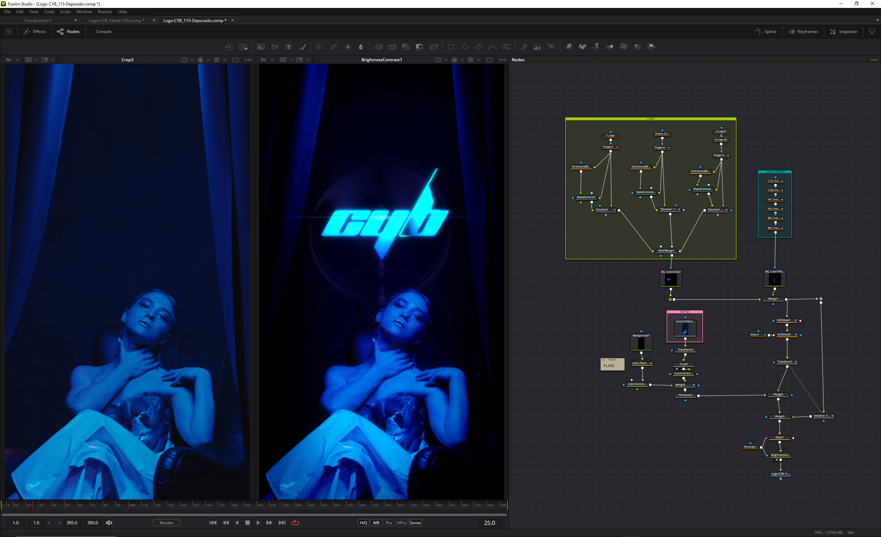The image size is (881, 537).
Task: Toggle the loop playback button
Action: click(295, 523)
